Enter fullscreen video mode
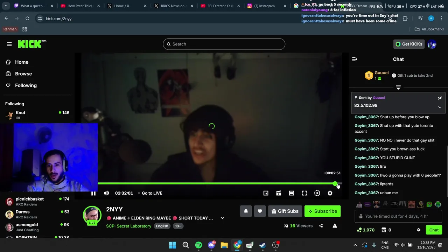The height and width of the screenshot is (252, 448). (304, 193)
